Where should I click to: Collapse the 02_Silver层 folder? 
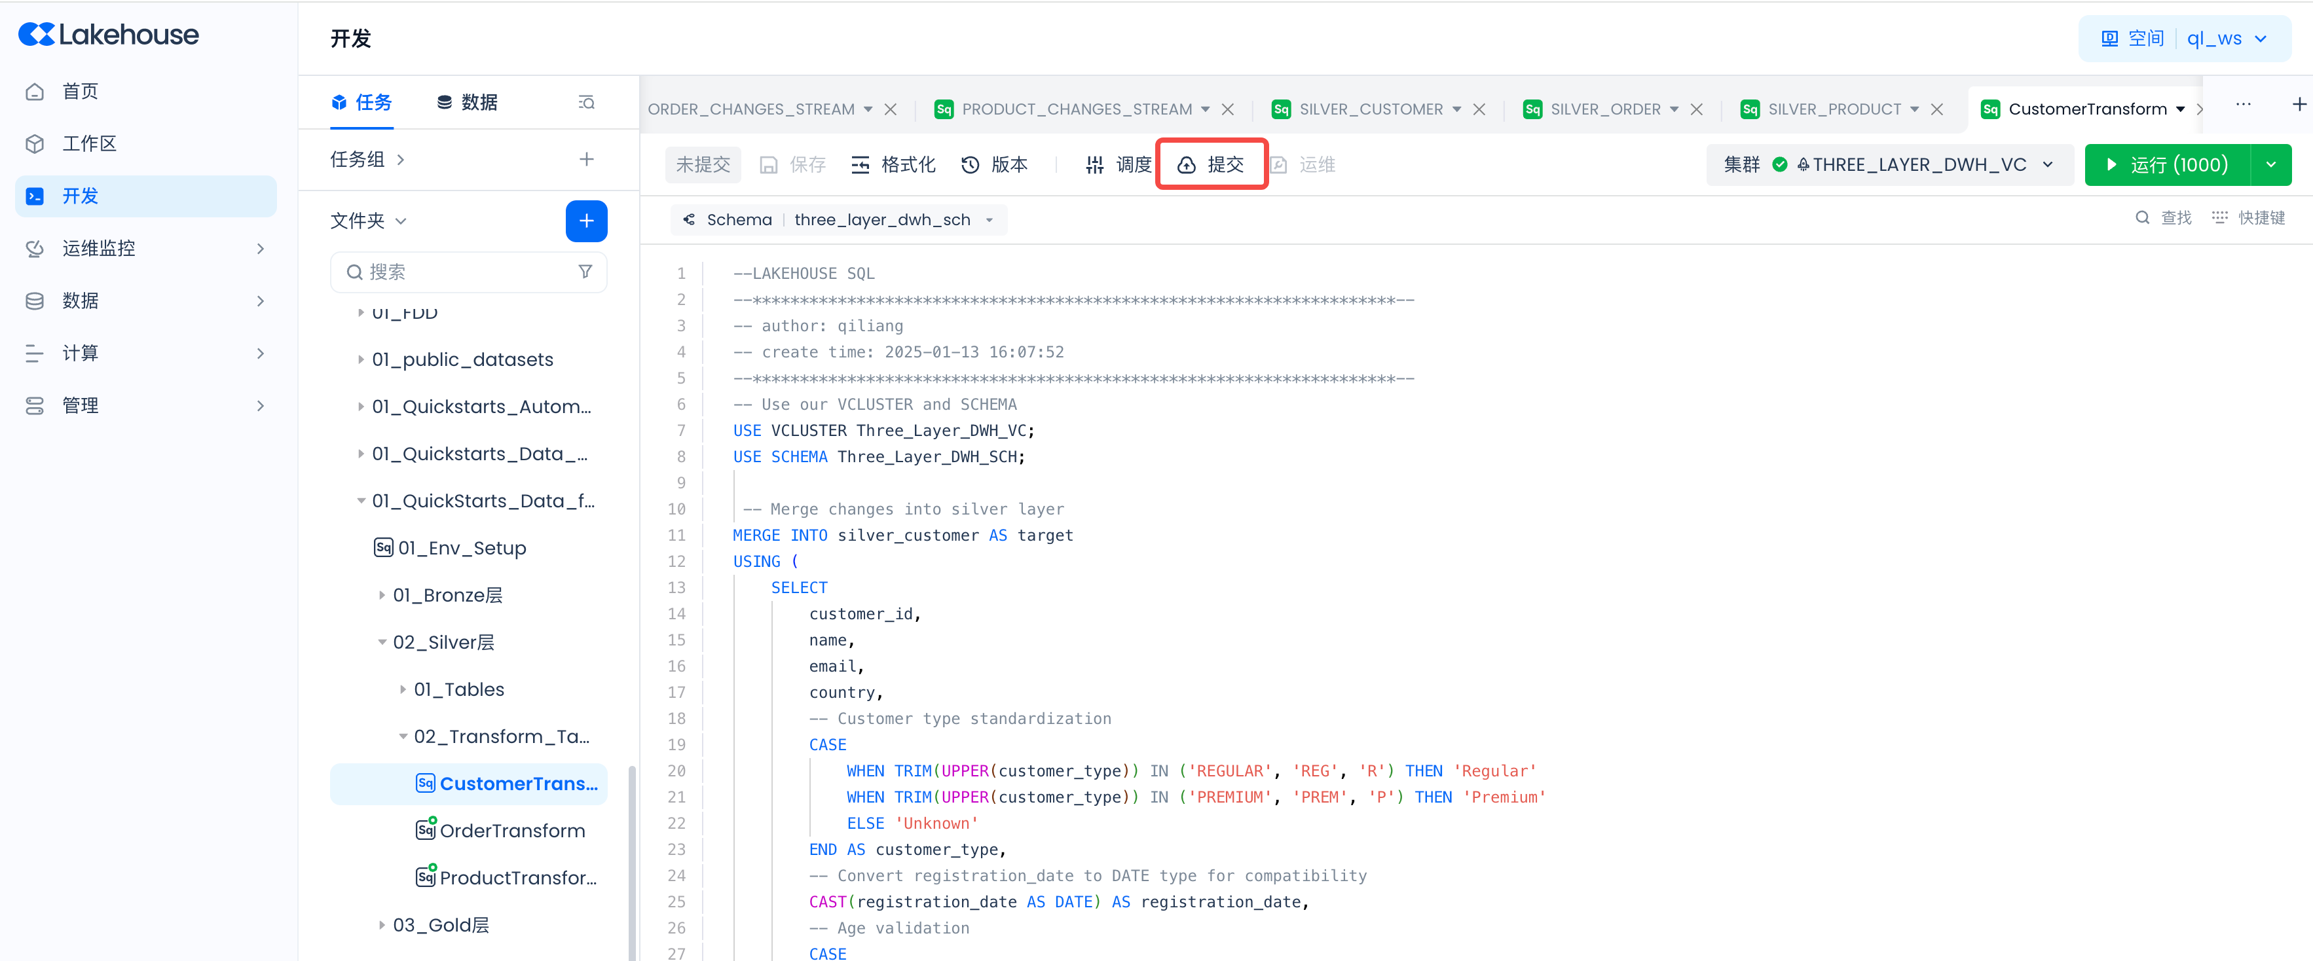click(382, 642)
